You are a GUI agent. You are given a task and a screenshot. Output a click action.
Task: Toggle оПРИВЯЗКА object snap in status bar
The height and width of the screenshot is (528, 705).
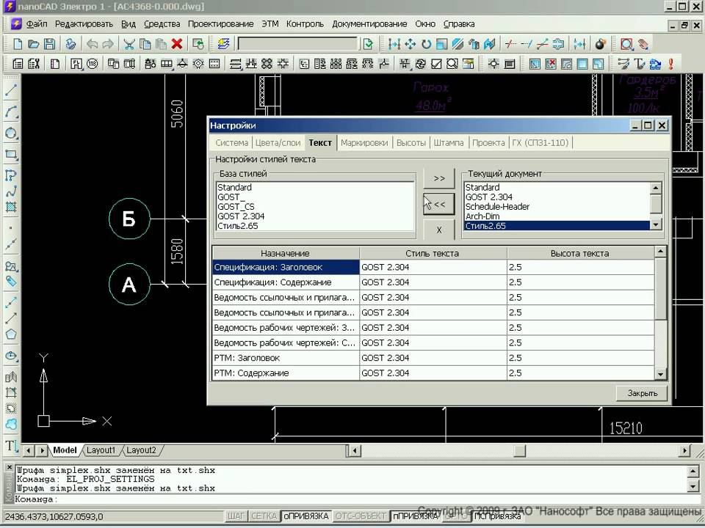pyautogui.click(x=306, y=516)
